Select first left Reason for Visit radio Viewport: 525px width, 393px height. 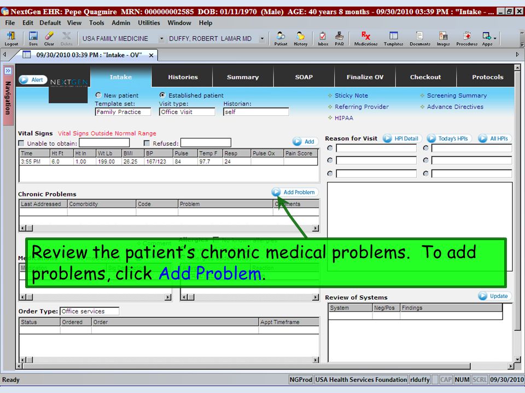pos(330,148)
